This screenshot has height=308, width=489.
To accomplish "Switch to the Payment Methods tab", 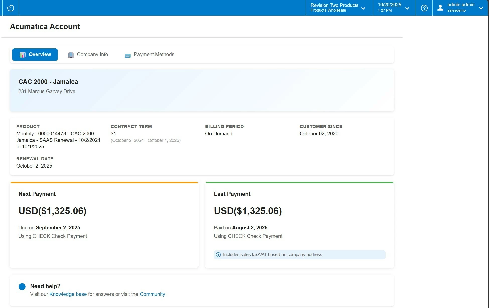I will [x=154, y=54].
